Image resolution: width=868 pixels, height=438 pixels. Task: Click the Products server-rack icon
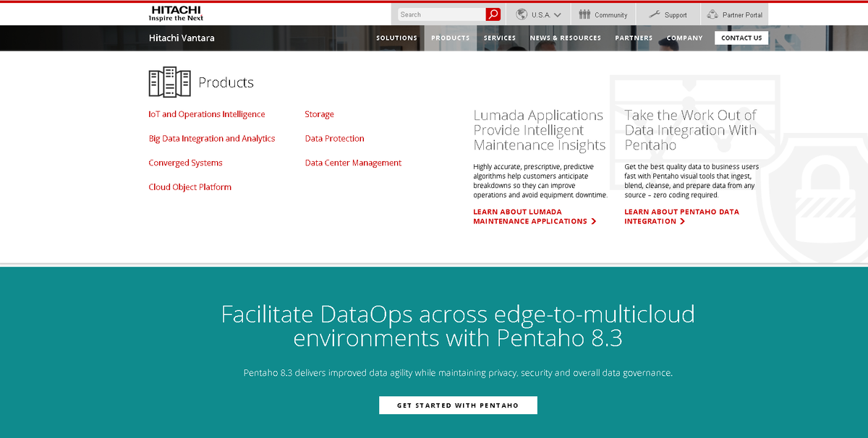169,82
